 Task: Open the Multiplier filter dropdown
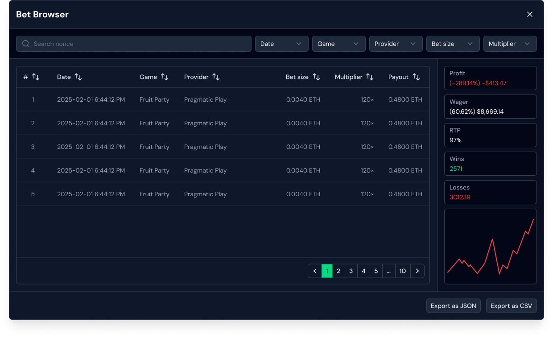click(510, 44)
